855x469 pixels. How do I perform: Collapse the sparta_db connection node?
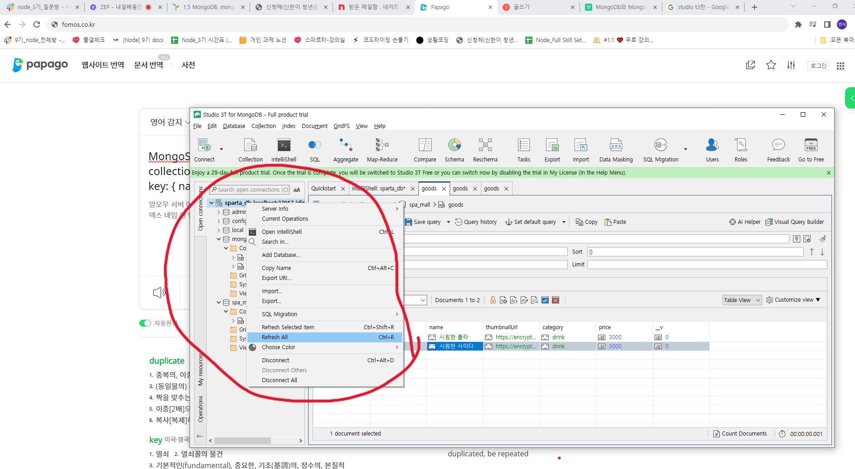211,203
